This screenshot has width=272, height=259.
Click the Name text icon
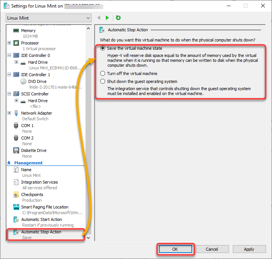tap(16, 170)
